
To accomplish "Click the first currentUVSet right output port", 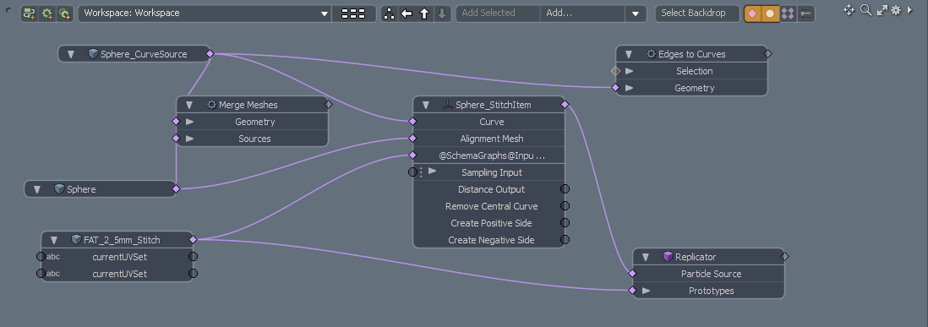I will (x=193, y=257).
